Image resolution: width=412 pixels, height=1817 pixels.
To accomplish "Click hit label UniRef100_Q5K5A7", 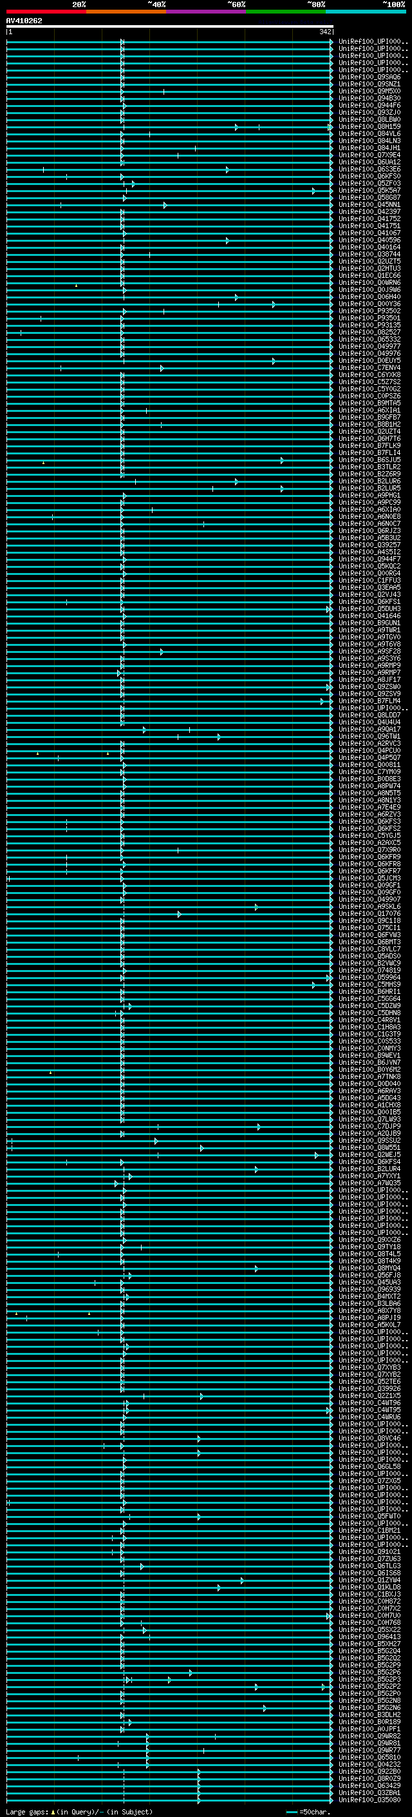I will coord(370,190).
